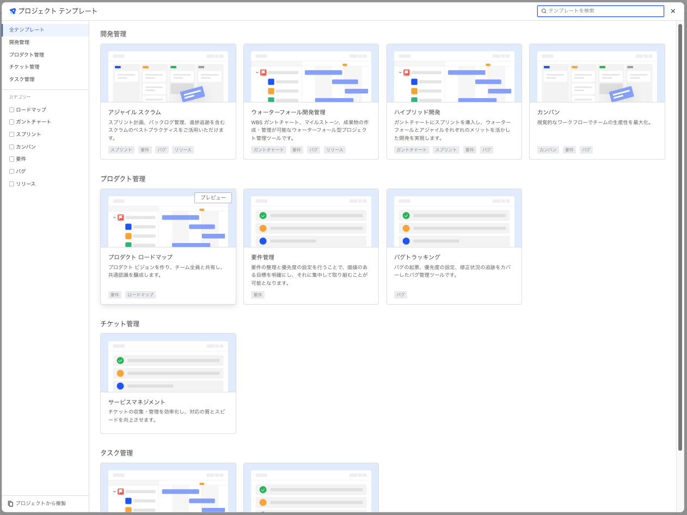Screen dimensions: 687x515
Task: Click ガントチャート tag on ウォーターフォール card
Action: 268,150
